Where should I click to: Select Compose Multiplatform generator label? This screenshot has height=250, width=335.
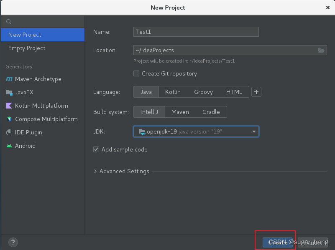(x=46, y=119)
